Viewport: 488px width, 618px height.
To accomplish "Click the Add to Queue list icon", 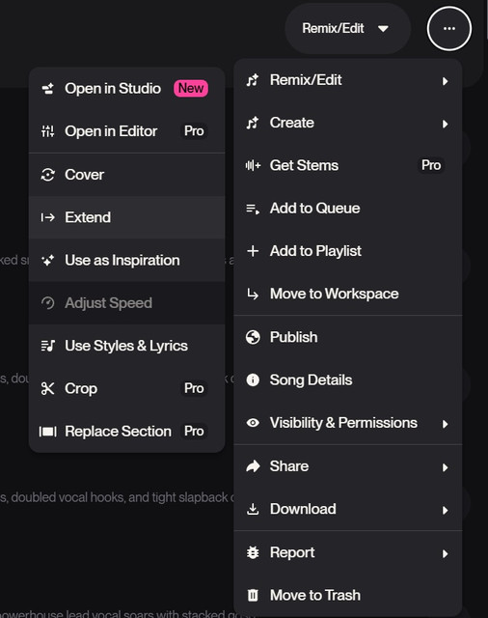I will (253, 209).
